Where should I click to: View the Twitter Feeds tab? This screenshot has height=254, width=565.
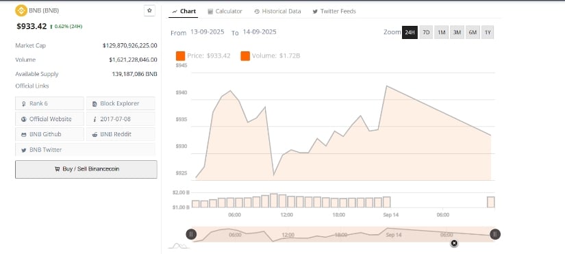334,11
